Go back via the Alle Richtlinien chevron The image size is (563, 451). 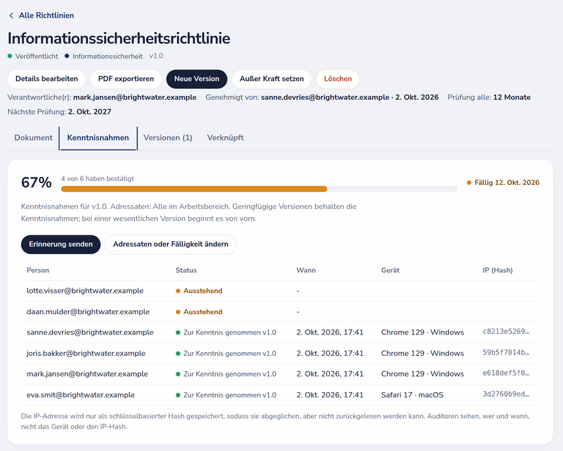11,15
